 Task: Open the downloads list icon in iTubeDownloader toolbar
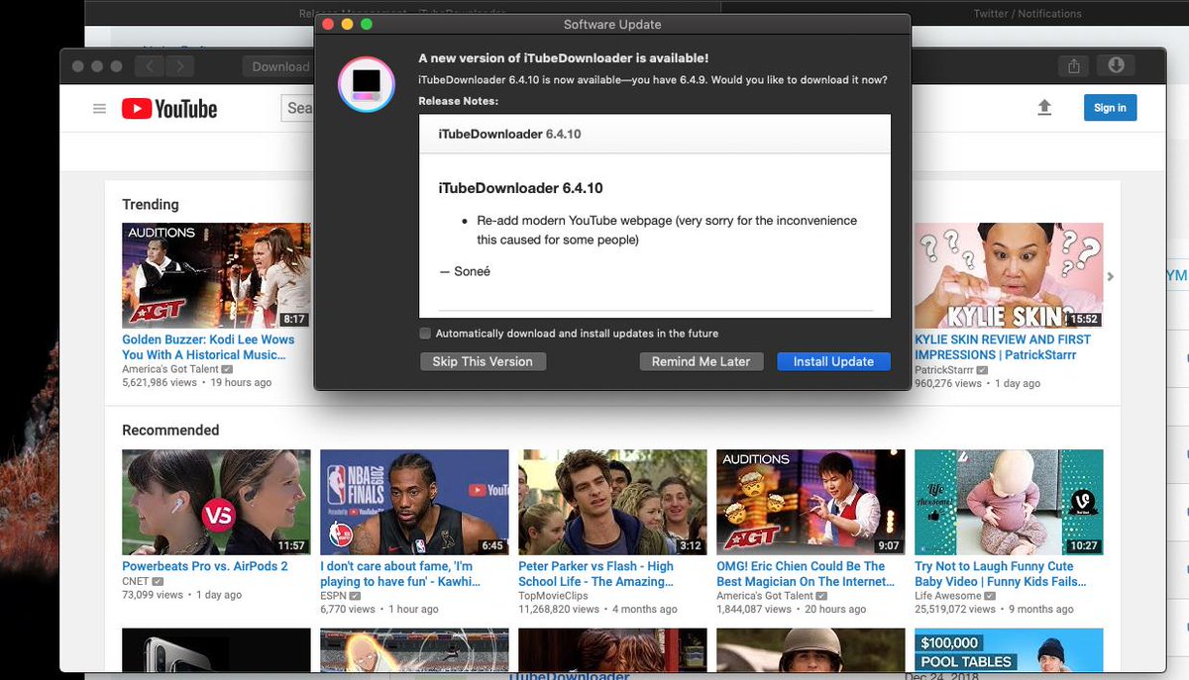pos(1116,65)
